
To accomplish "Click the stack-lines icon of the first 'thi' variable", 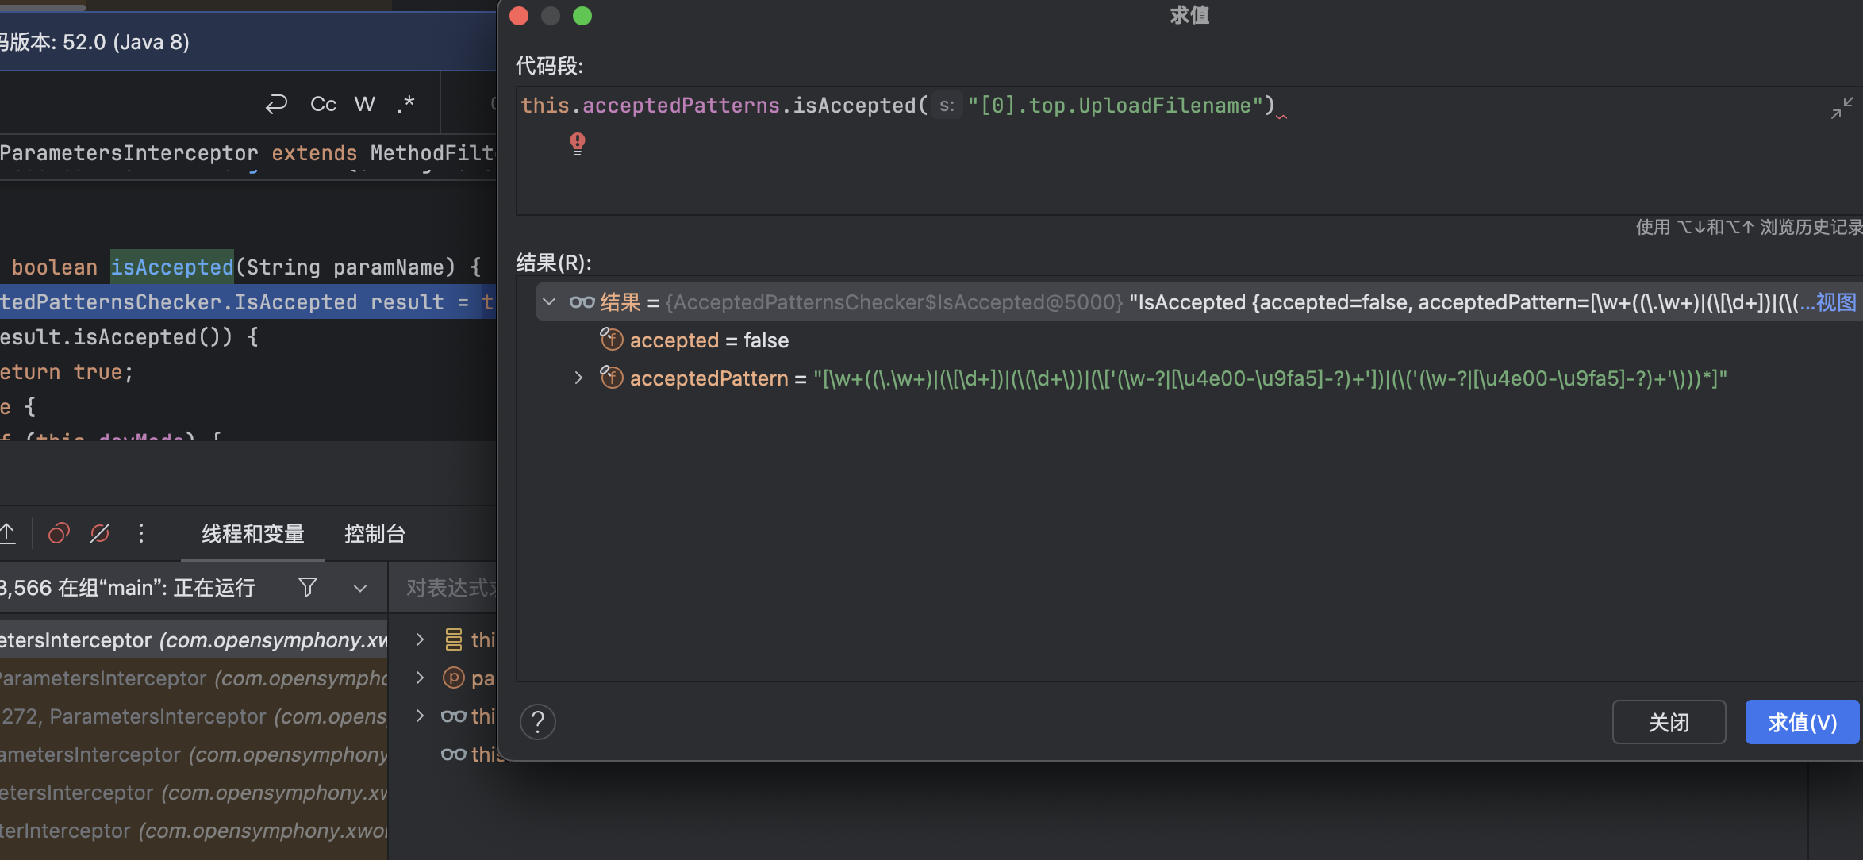I will pyautogui.click(x=454, y=639).
